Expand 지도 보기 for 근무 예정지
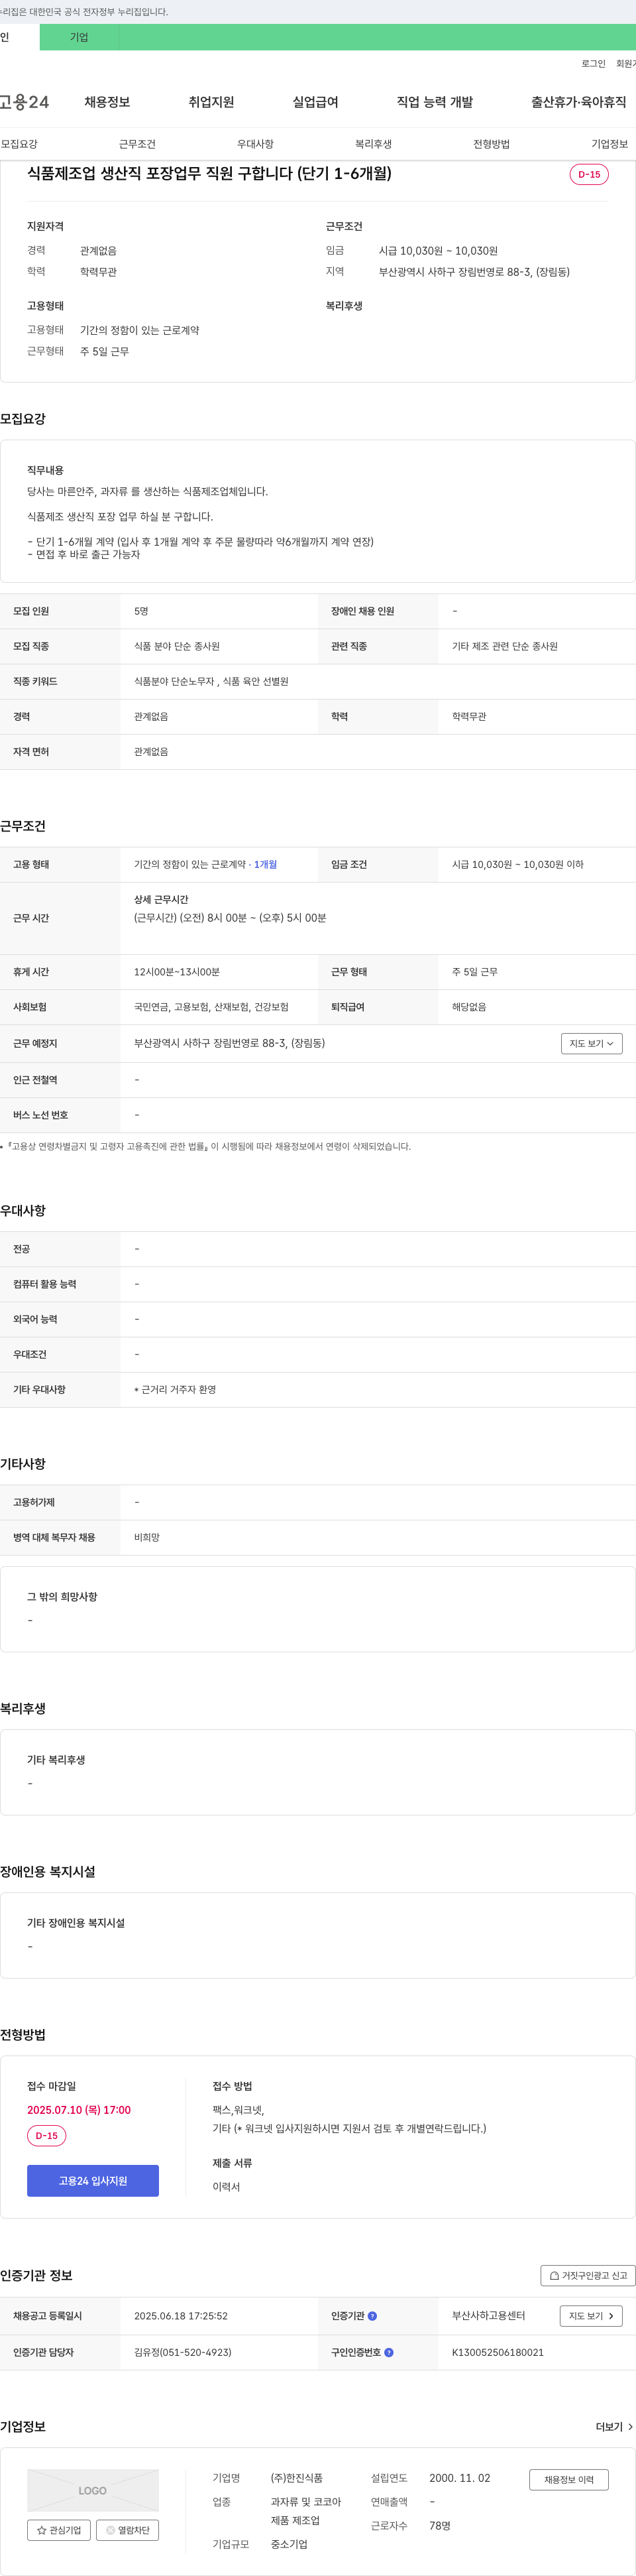The width and height of the screenshot is (636, 2576). click(592, 1043)
